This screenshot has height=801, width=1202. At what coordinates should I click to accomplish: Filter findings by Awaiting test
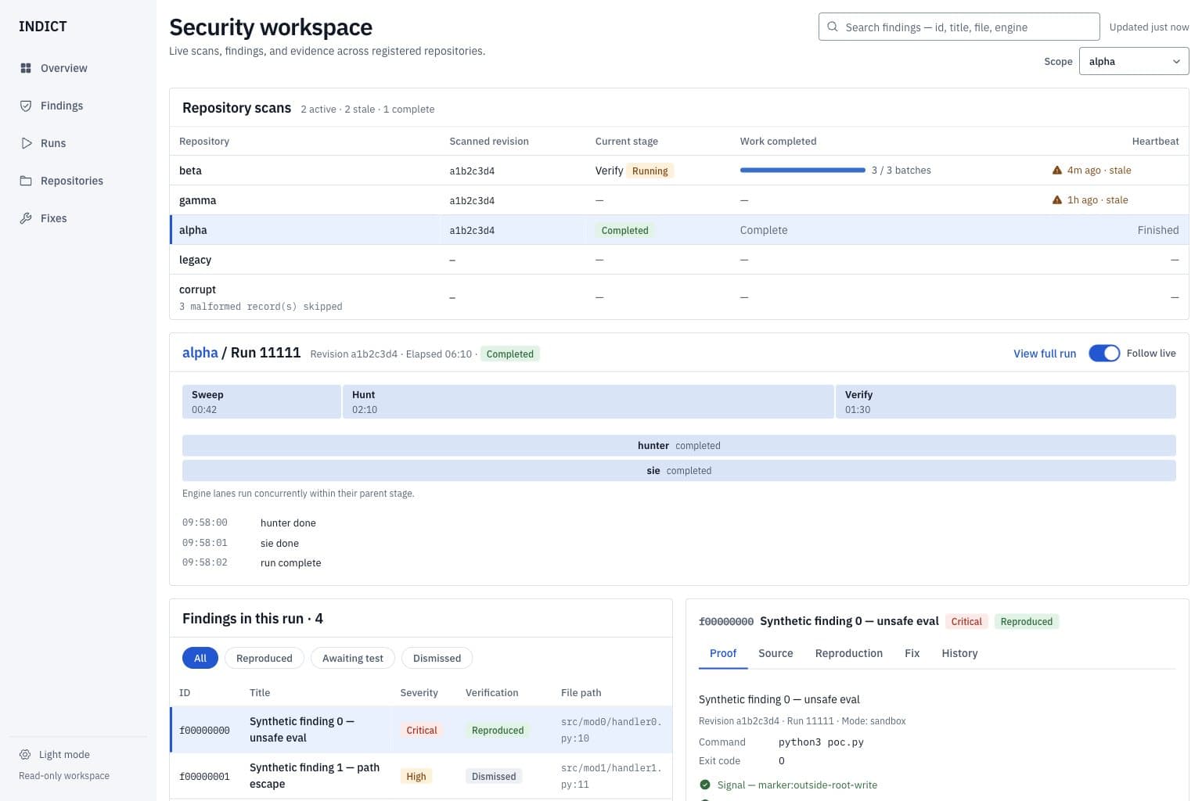point(353,658)
